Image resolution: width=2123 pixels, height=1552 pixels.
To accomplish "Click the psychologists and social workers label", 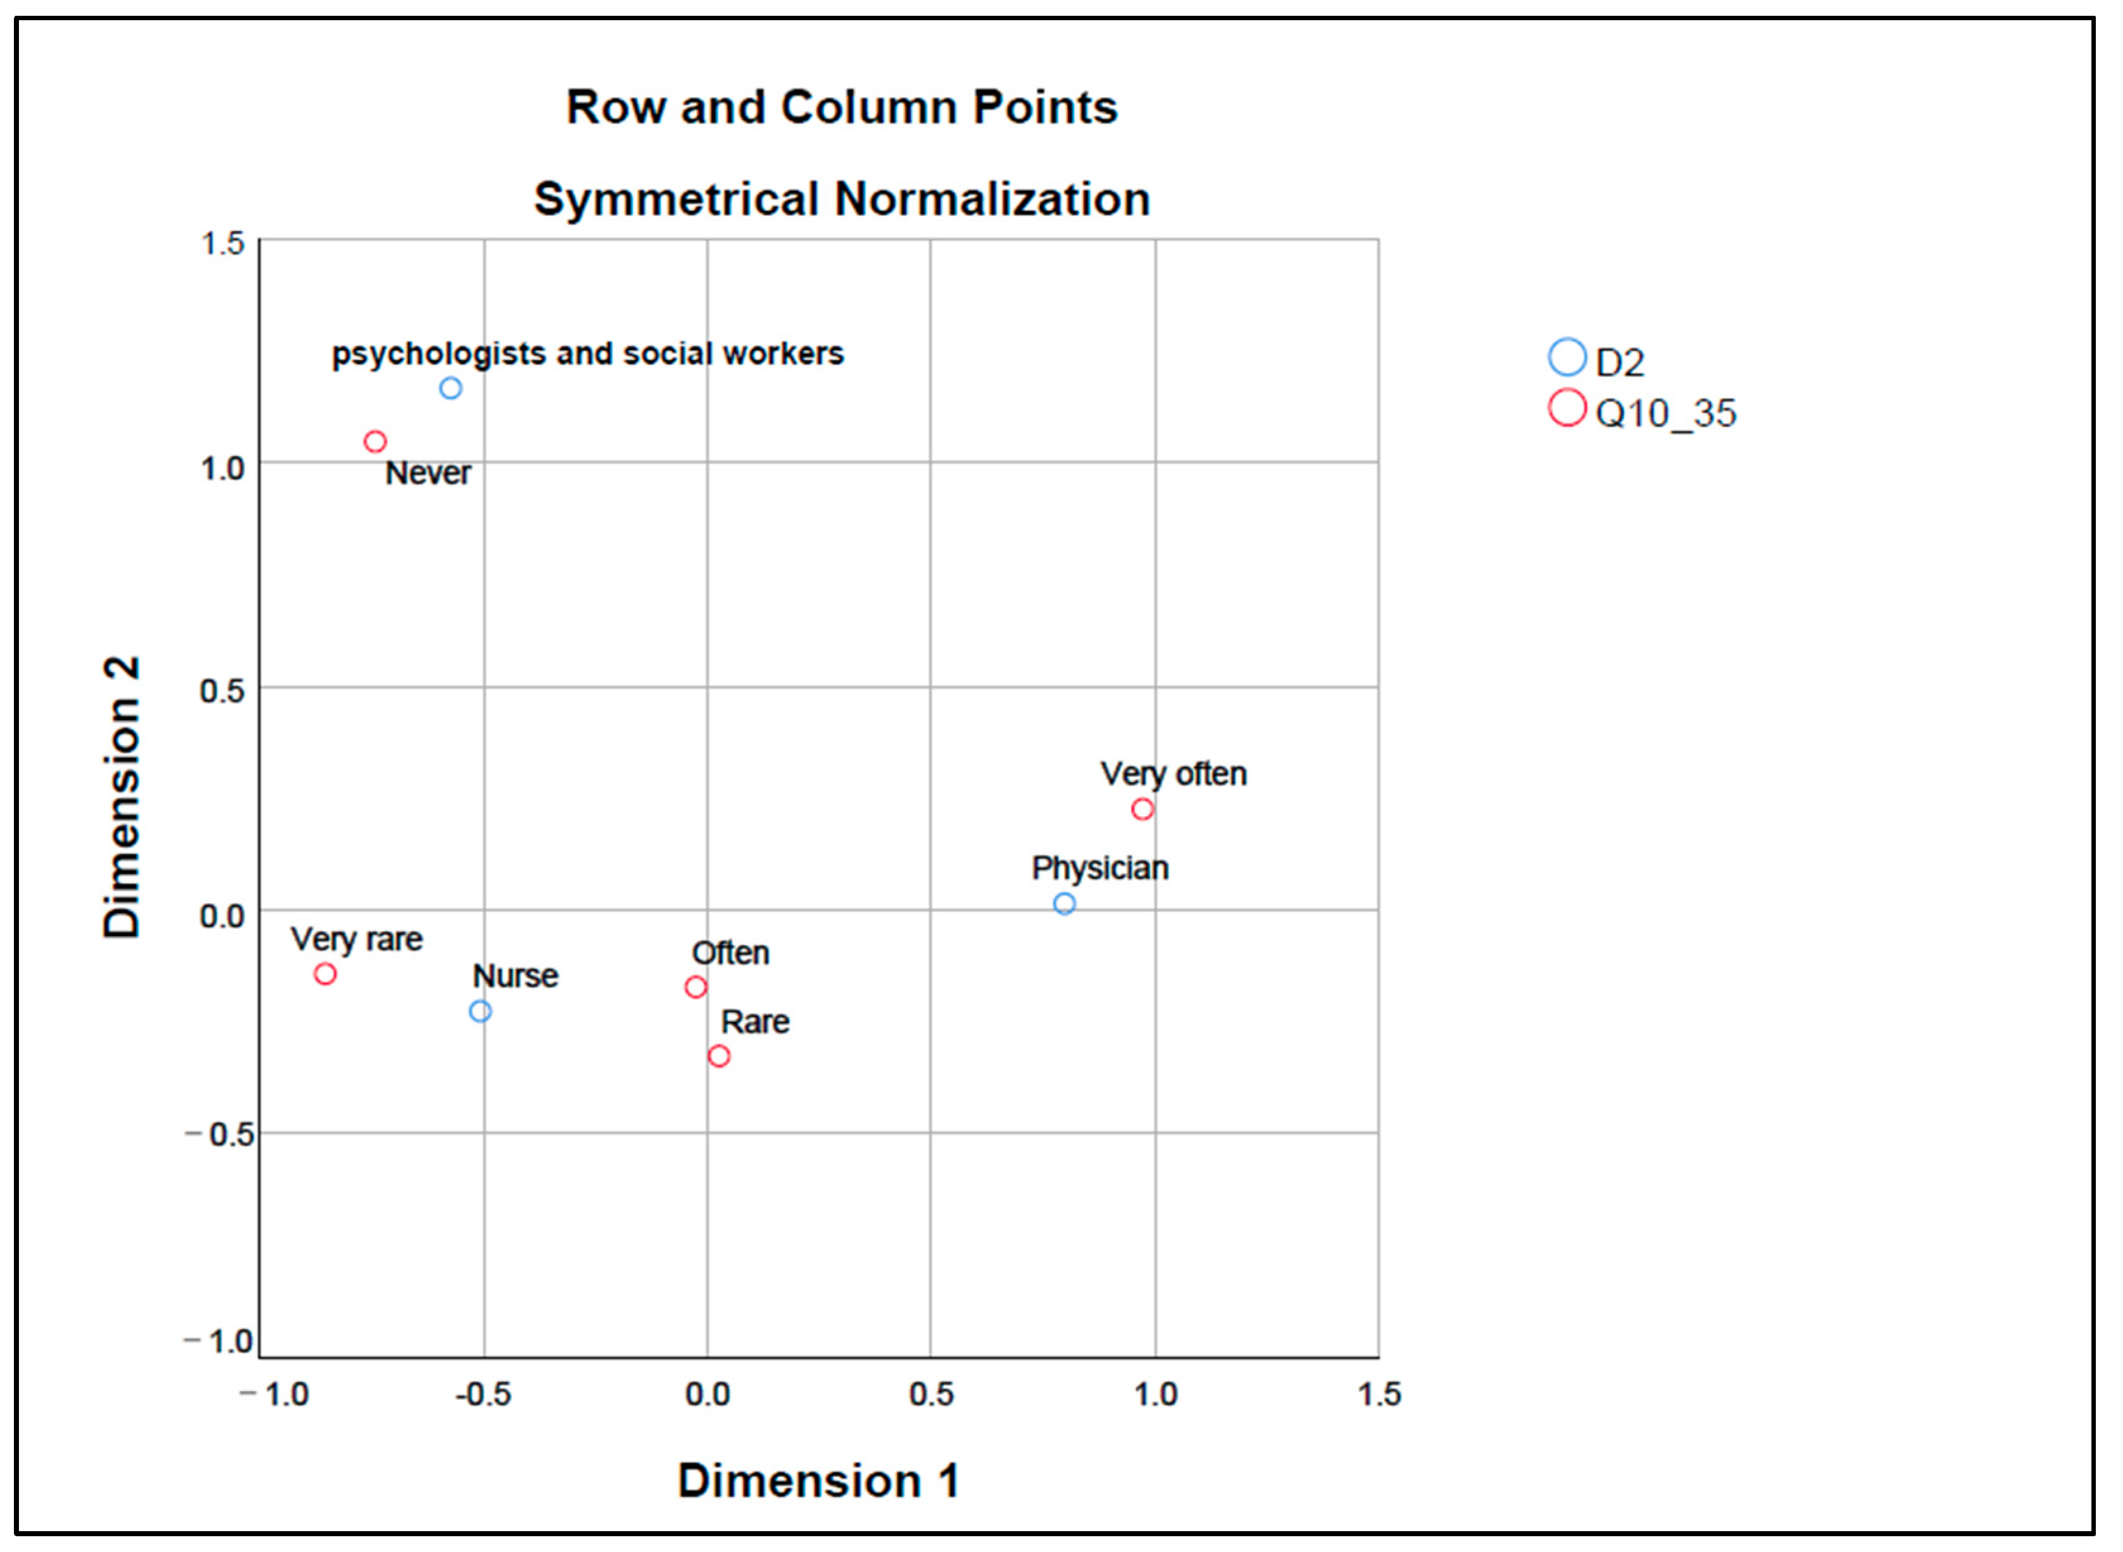I will pos(588,353).
